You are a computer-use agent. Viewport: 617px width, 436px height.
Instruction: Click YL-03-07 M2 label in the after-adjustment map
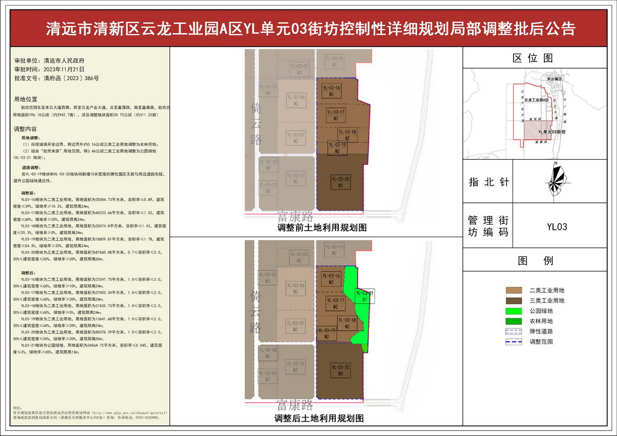pyautogui.click(x=296, y=327)
